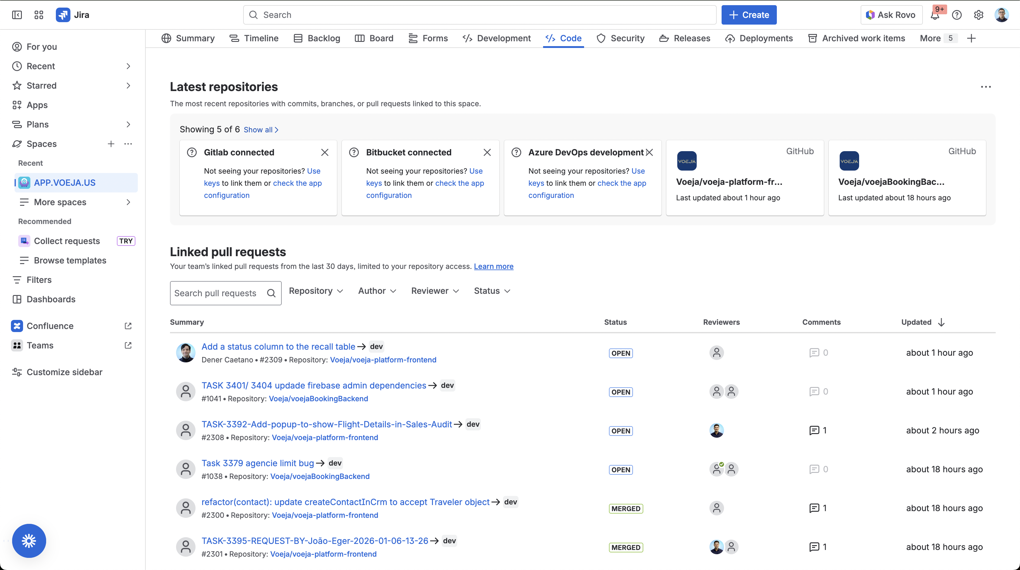Screen dimensions: 1020x570
Task: Open the Releases tab
Action: tap(685, 39)
